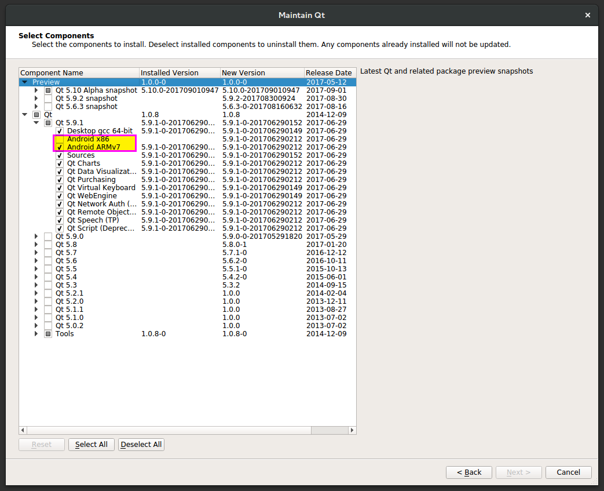
Task: Select the Qt 5.1.1 row
Action: click(x=188, y=310)
